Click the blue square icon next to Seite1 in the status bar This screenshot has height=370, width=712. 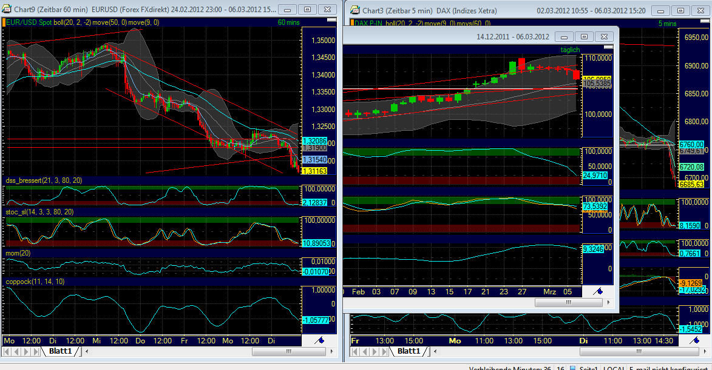tap(573, 367)
